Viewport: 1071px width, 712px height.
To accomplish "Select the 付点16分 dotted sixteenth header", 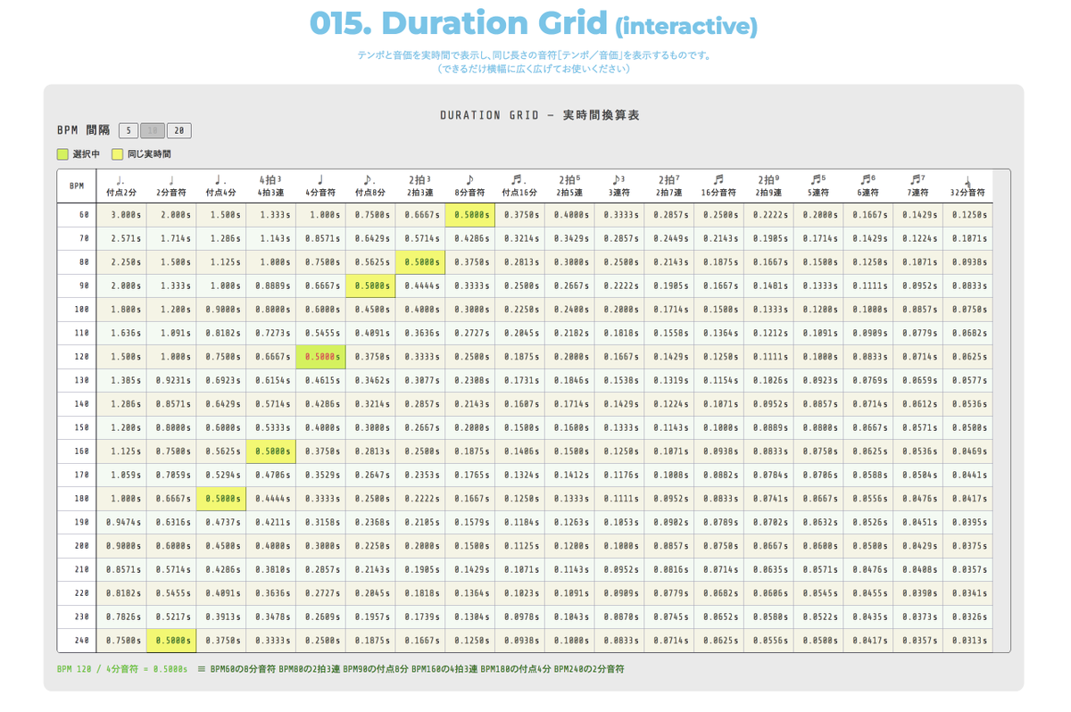I will tap(519, 186).
